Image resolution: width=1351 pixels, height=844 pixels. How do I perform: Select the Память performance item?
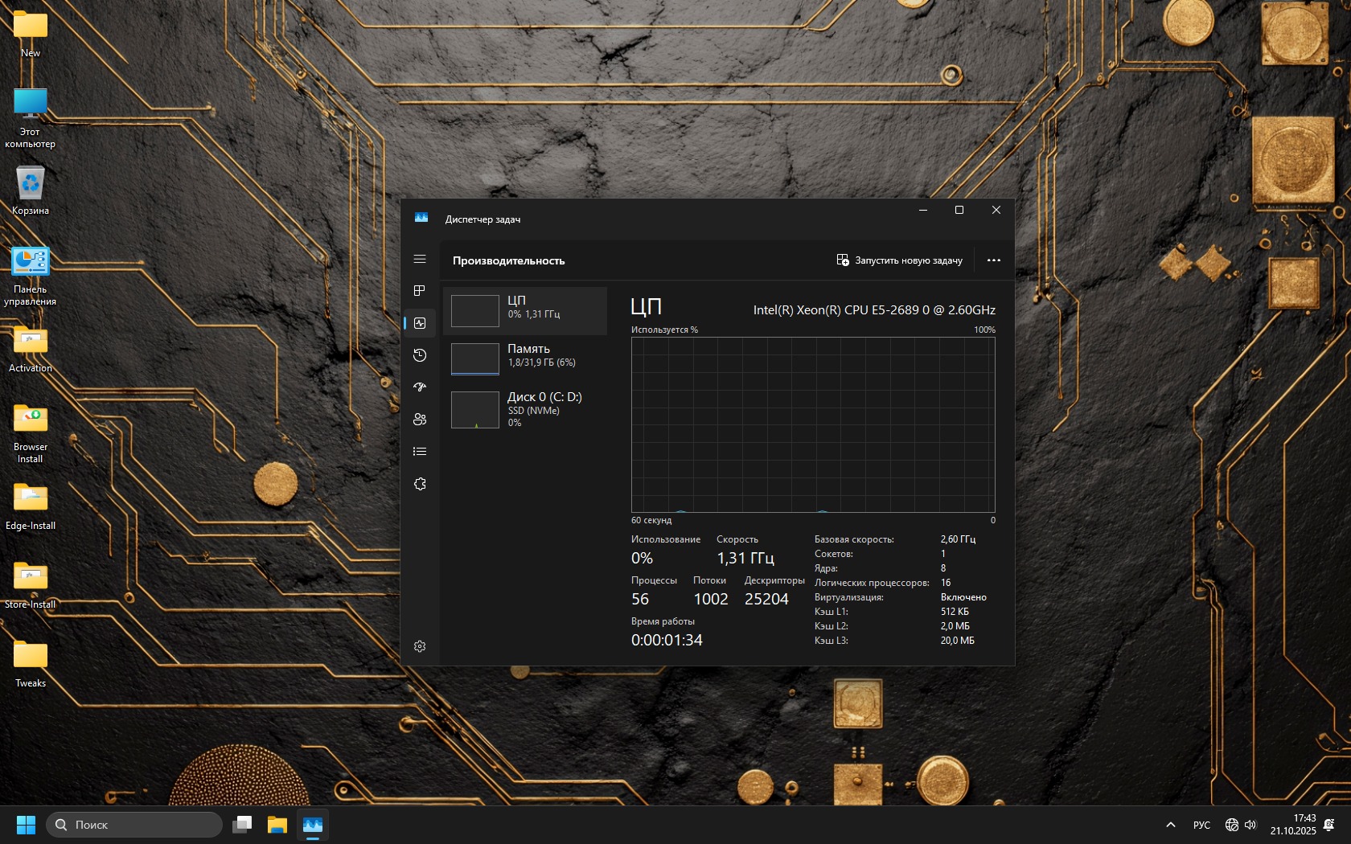tap(524, 358)
